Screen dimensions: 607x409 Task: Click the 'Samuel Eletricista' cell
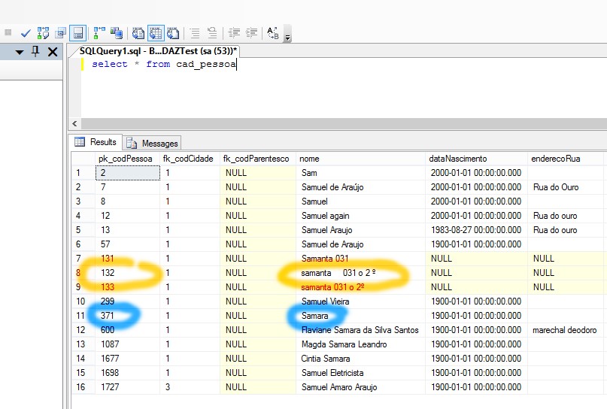click(360, 373)
